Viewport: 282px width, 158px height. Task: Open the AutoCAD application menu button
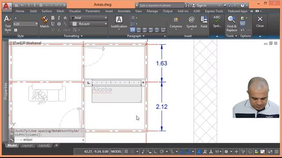coord(7,7)
